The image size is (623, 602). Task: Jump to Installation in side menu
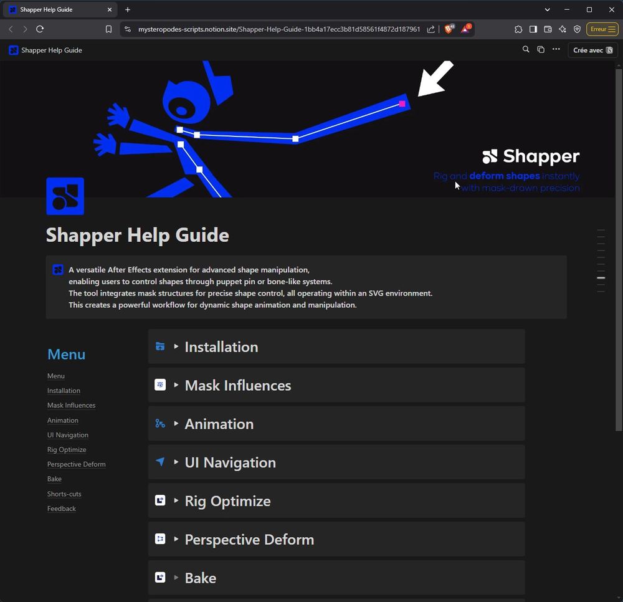pos(64,391)
